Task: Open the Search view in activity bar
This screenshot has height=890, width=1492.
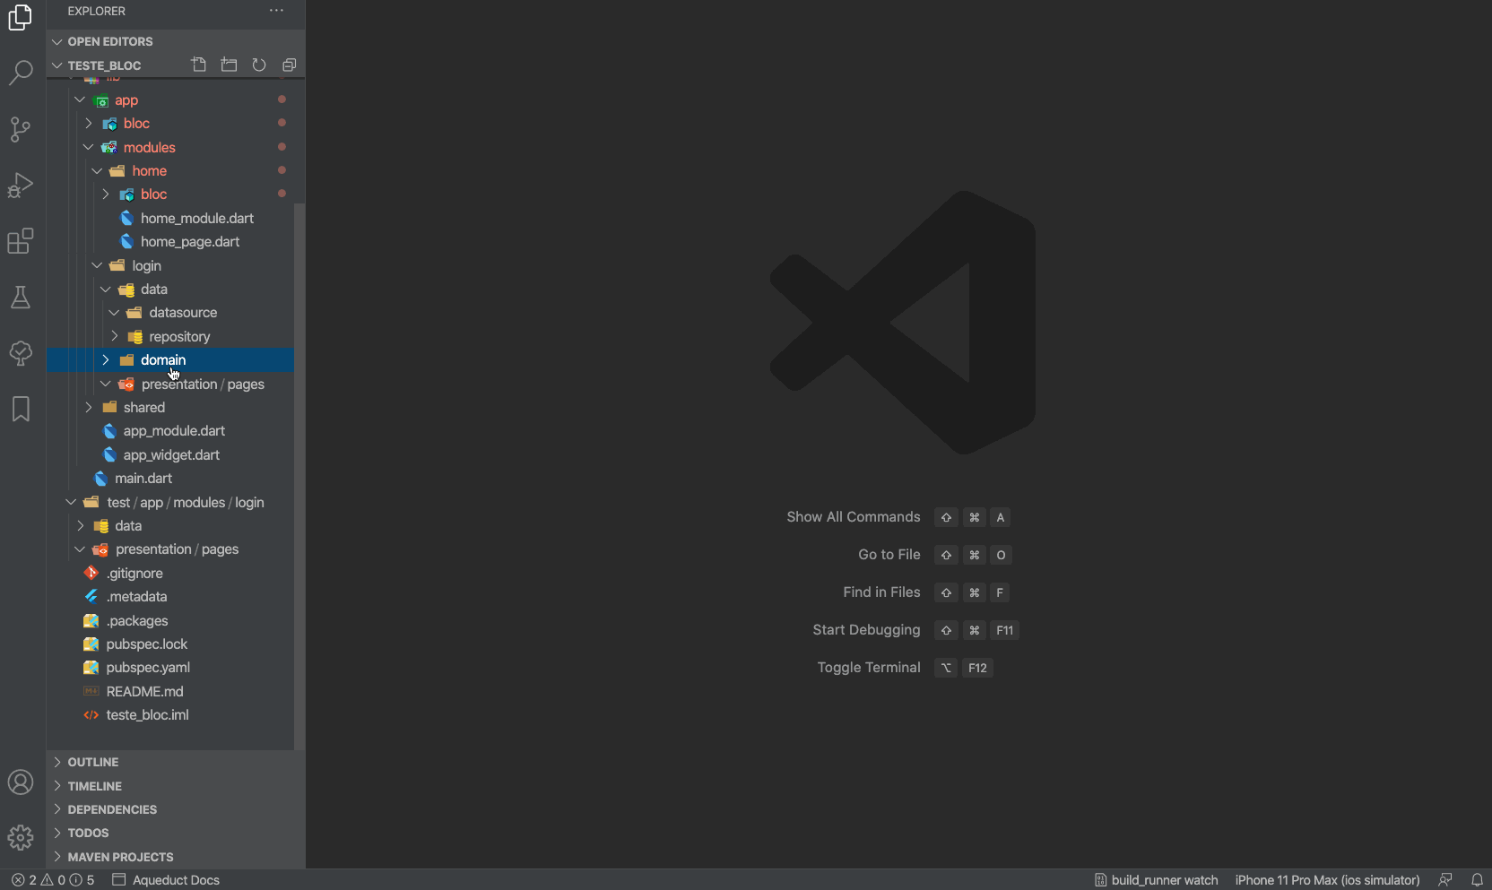Action: [21, 73]
